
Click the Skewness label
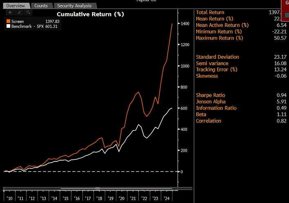(x=207, y=76)
